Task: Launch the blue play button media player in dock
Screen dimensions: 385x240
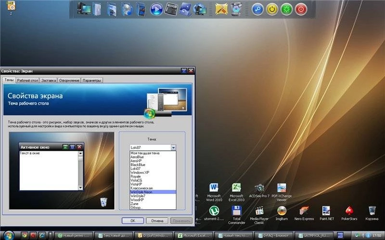Action: (156, 9)
